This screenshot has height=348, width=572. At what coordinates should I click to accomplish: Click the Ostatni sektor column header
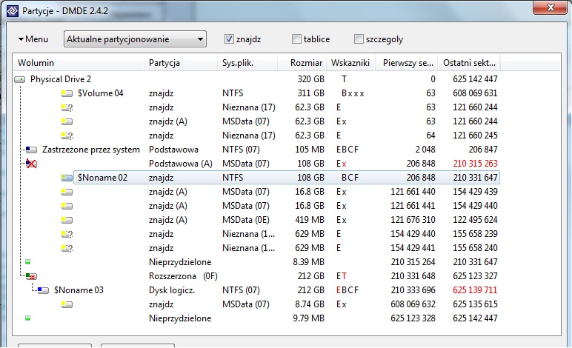469,63
